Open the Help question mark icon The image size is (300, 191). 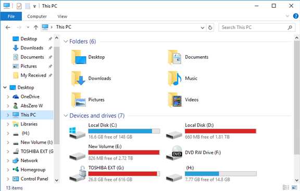(296, 16)
